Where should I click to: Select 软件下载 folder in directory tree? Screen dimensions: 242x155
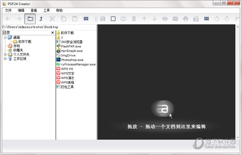[25, 41]
